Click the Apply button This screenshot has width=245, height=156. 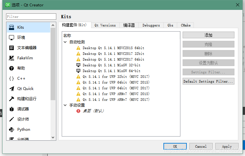click(227, 146)
